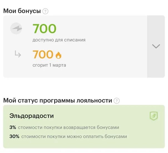Select the green 700 available bonuses

[x=44, y=28]
